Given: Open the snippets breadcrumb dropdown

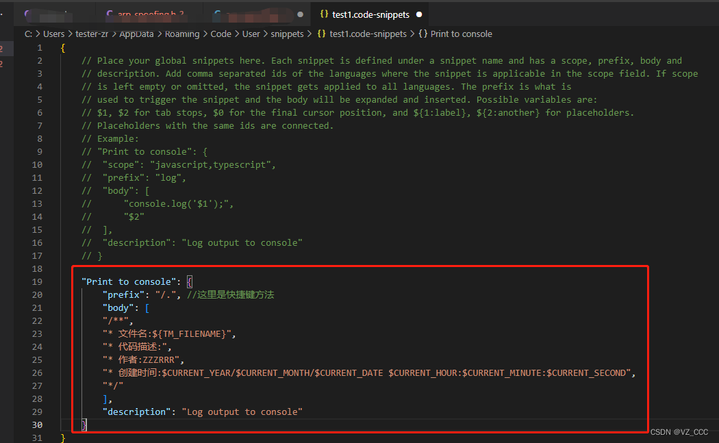Looking at the screenshot, I should (287, 34).
